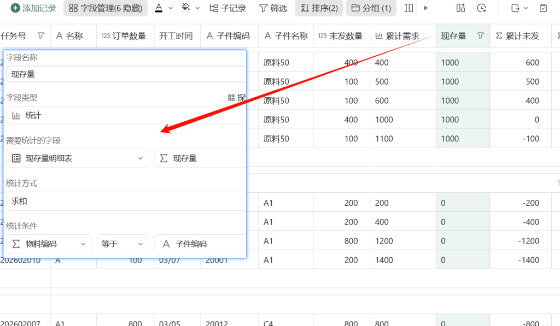Click the 添加记录 add record button
This screenshot has height=326, width=560.
coord(33,8)
